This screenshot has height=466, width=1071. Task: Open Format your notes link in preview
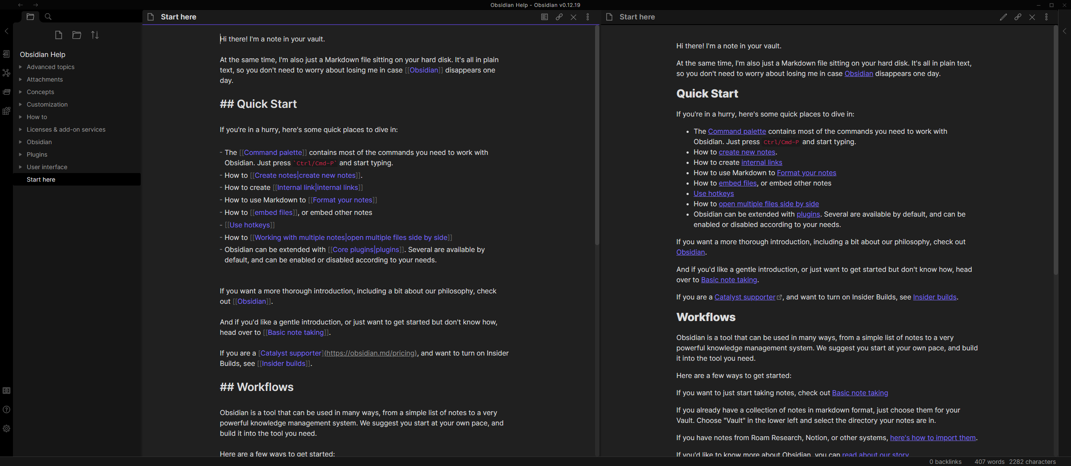point(806,173)
